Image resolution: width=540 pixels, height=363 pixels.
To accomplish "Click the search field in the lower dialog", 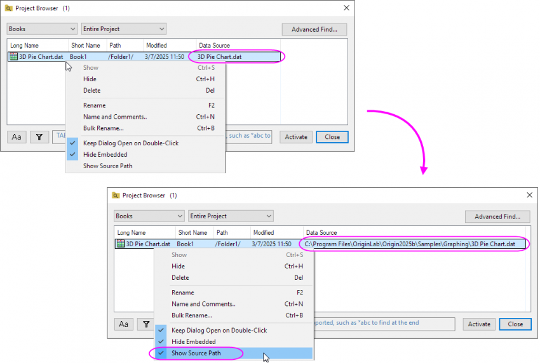I will click(384, 324).
